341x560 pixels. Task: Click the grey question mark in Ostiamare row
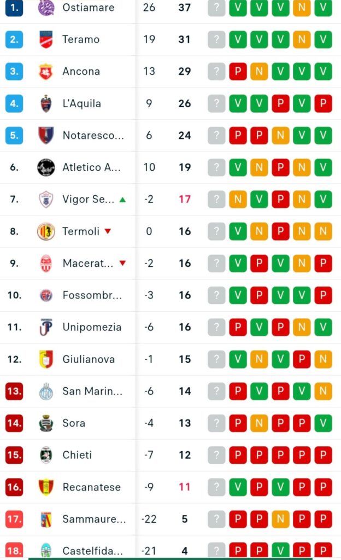click(x=216, y=8)
